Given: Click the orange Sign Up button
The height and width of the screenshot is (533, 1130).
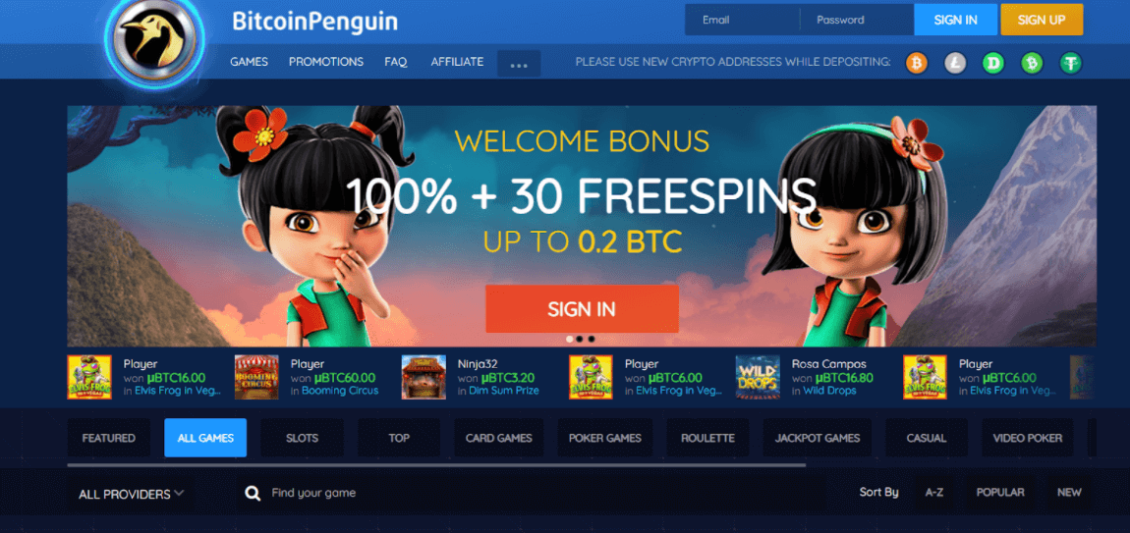Looking at the screenshot, I should pyautogui.click(x=1042, y=21).
